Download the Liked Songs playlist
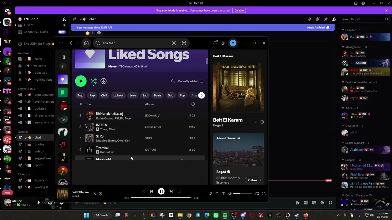Screen dimensions: 392x220 pyautogui.click(x=104, y=81)
